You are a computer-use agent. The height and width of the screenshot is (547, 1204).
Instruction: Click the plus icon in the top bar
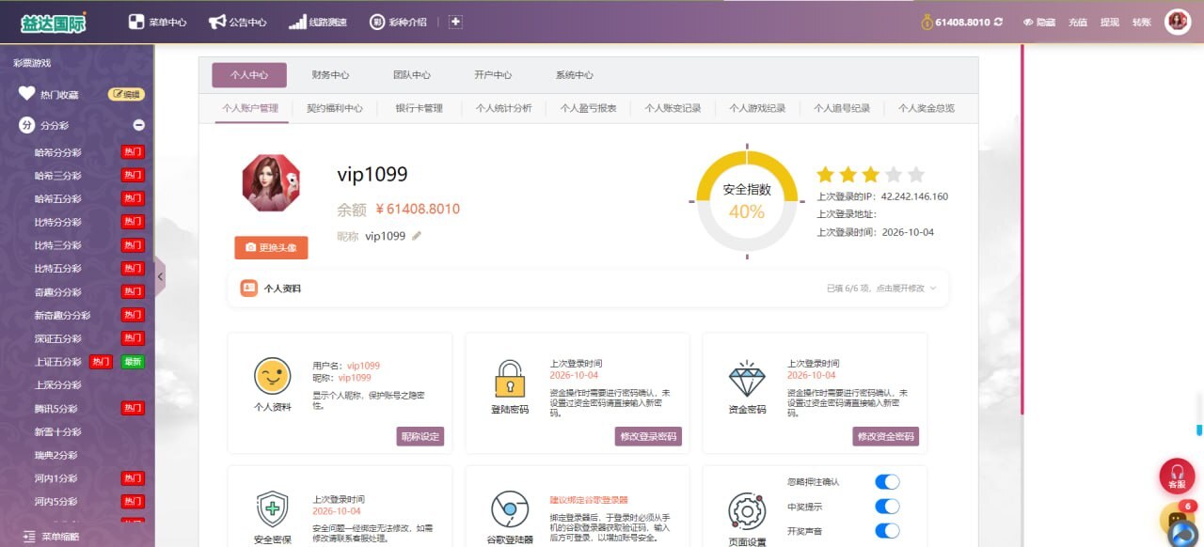click(x=455, y=22)
